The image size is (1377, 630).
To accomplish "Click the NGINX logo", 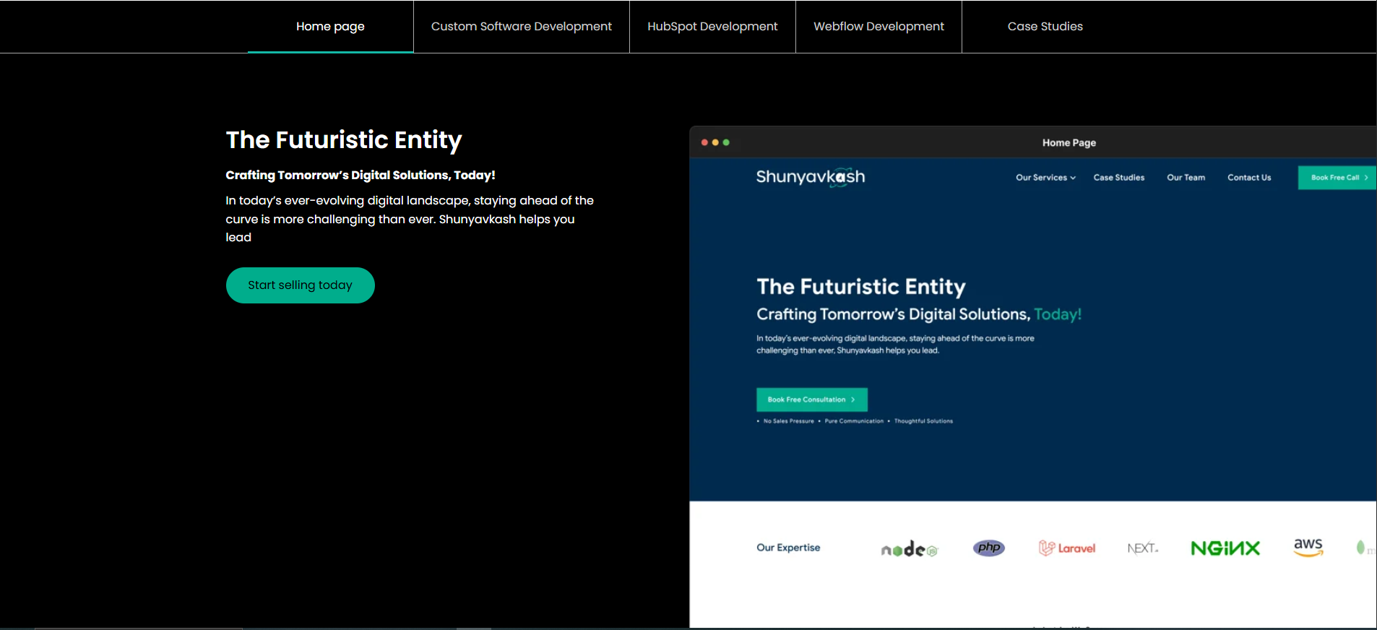I will (x=1225, y=548).
